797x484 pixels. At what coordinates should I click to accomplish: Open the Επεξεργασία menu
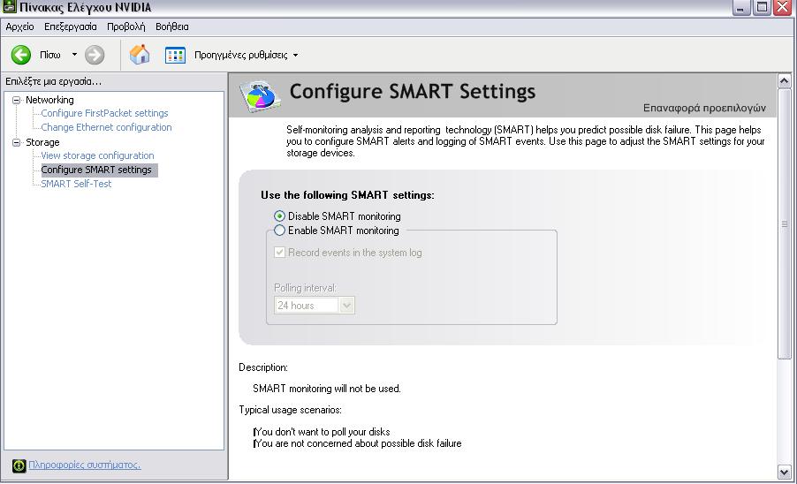pos(70,26)
